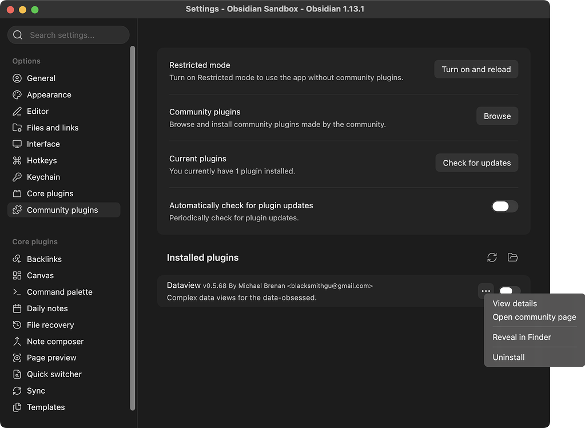The width and height of the screenshot is (585, 428).
Task: Click the 'You currently have 1 plugin installed.' text
Action: click(x=232, y=171)
